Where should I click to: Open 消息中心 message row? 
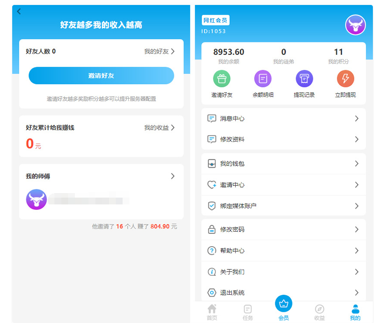click(283, 119)
